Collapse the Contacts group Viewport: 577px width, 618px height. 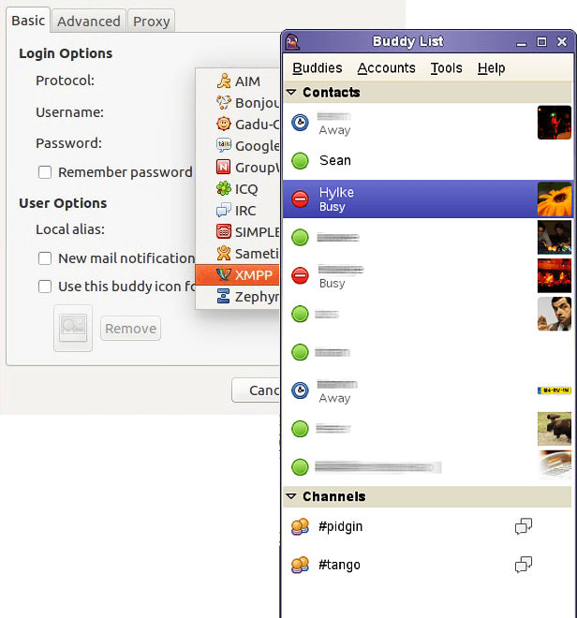[291, 92]
